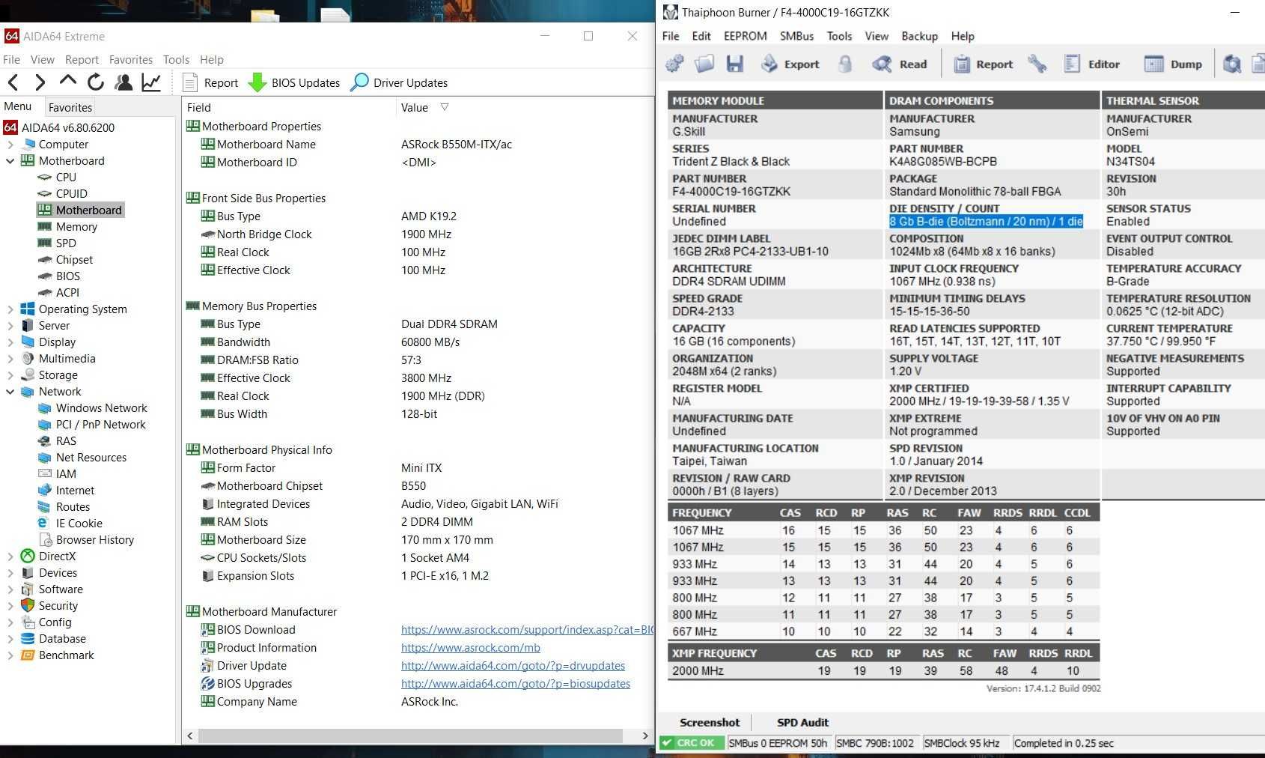
Task: Click Report in Thaiphoon Burner toolbar
Action: tap(984, 64)
